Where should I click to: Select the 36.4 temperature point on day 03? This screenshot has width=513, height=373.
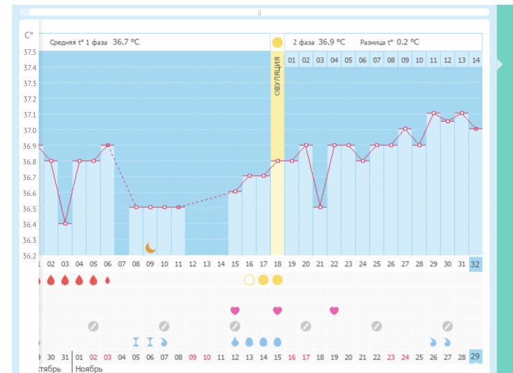pos(65,224)
